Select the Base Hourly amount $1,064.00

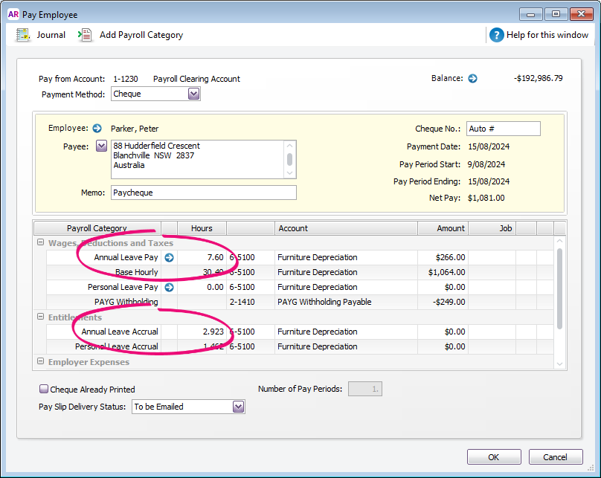(443, 272)
